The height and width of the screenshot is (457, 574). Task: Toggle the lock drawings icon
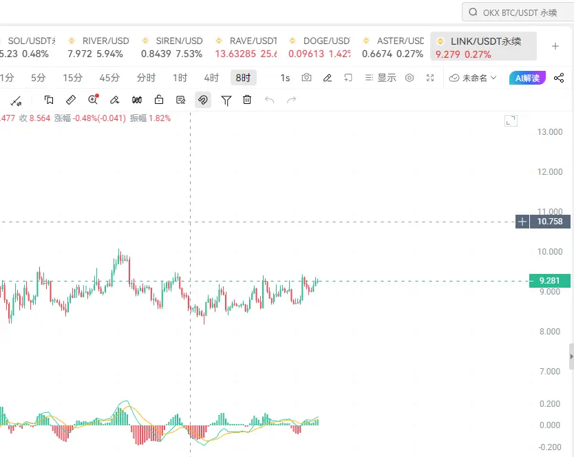point(159,100)
